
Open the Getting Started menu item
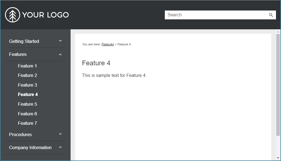[24, 41]
